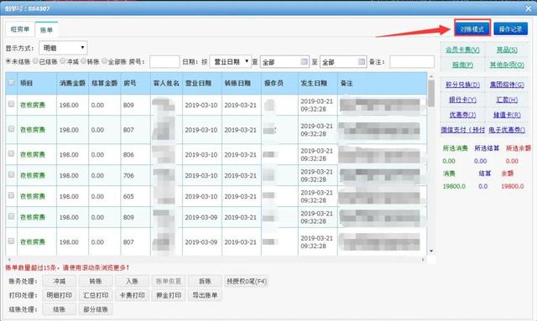Select the 未结账 radio button
This screenshot has width=537, height=321.
[x=8, y=61]
